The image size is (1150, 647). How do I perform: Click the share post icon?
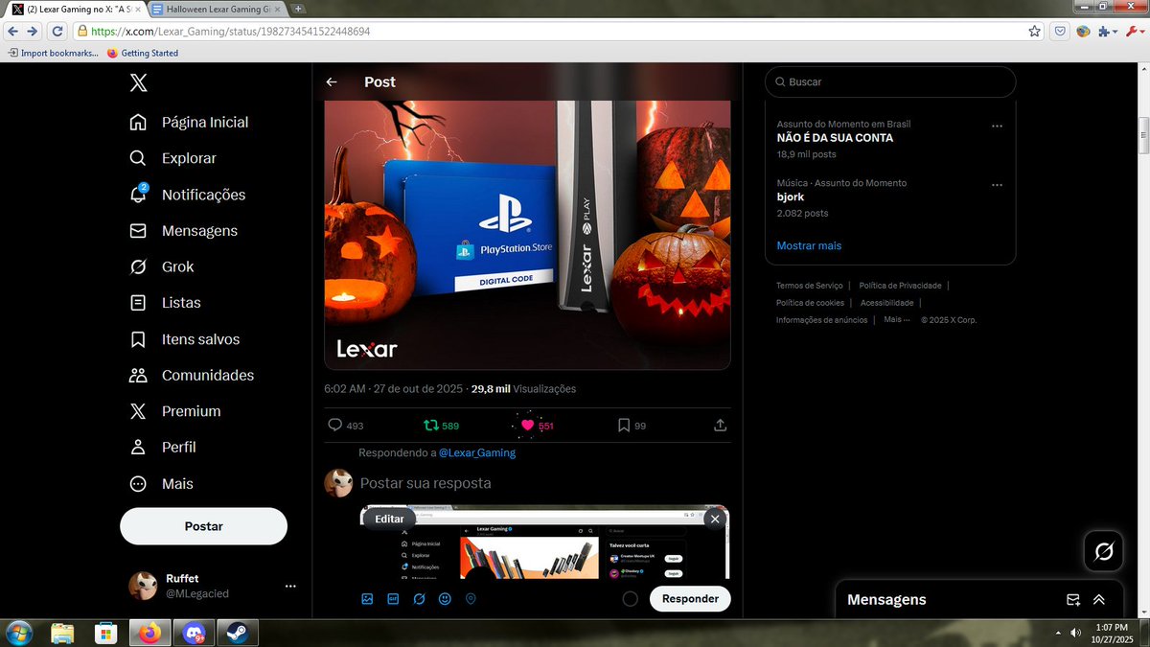[721, 425]
